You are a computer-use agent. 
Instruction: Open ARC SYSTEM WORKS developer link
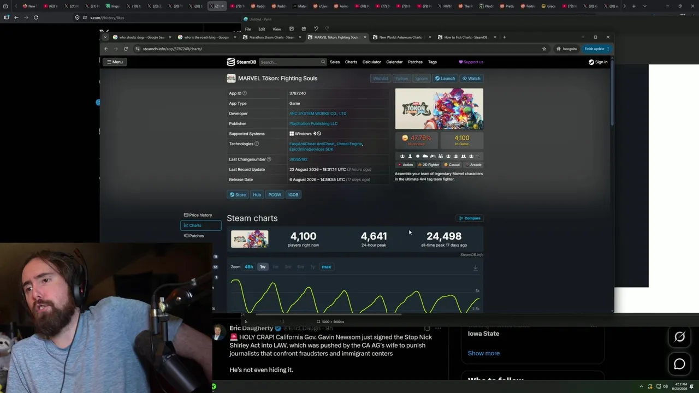(318, 114)
